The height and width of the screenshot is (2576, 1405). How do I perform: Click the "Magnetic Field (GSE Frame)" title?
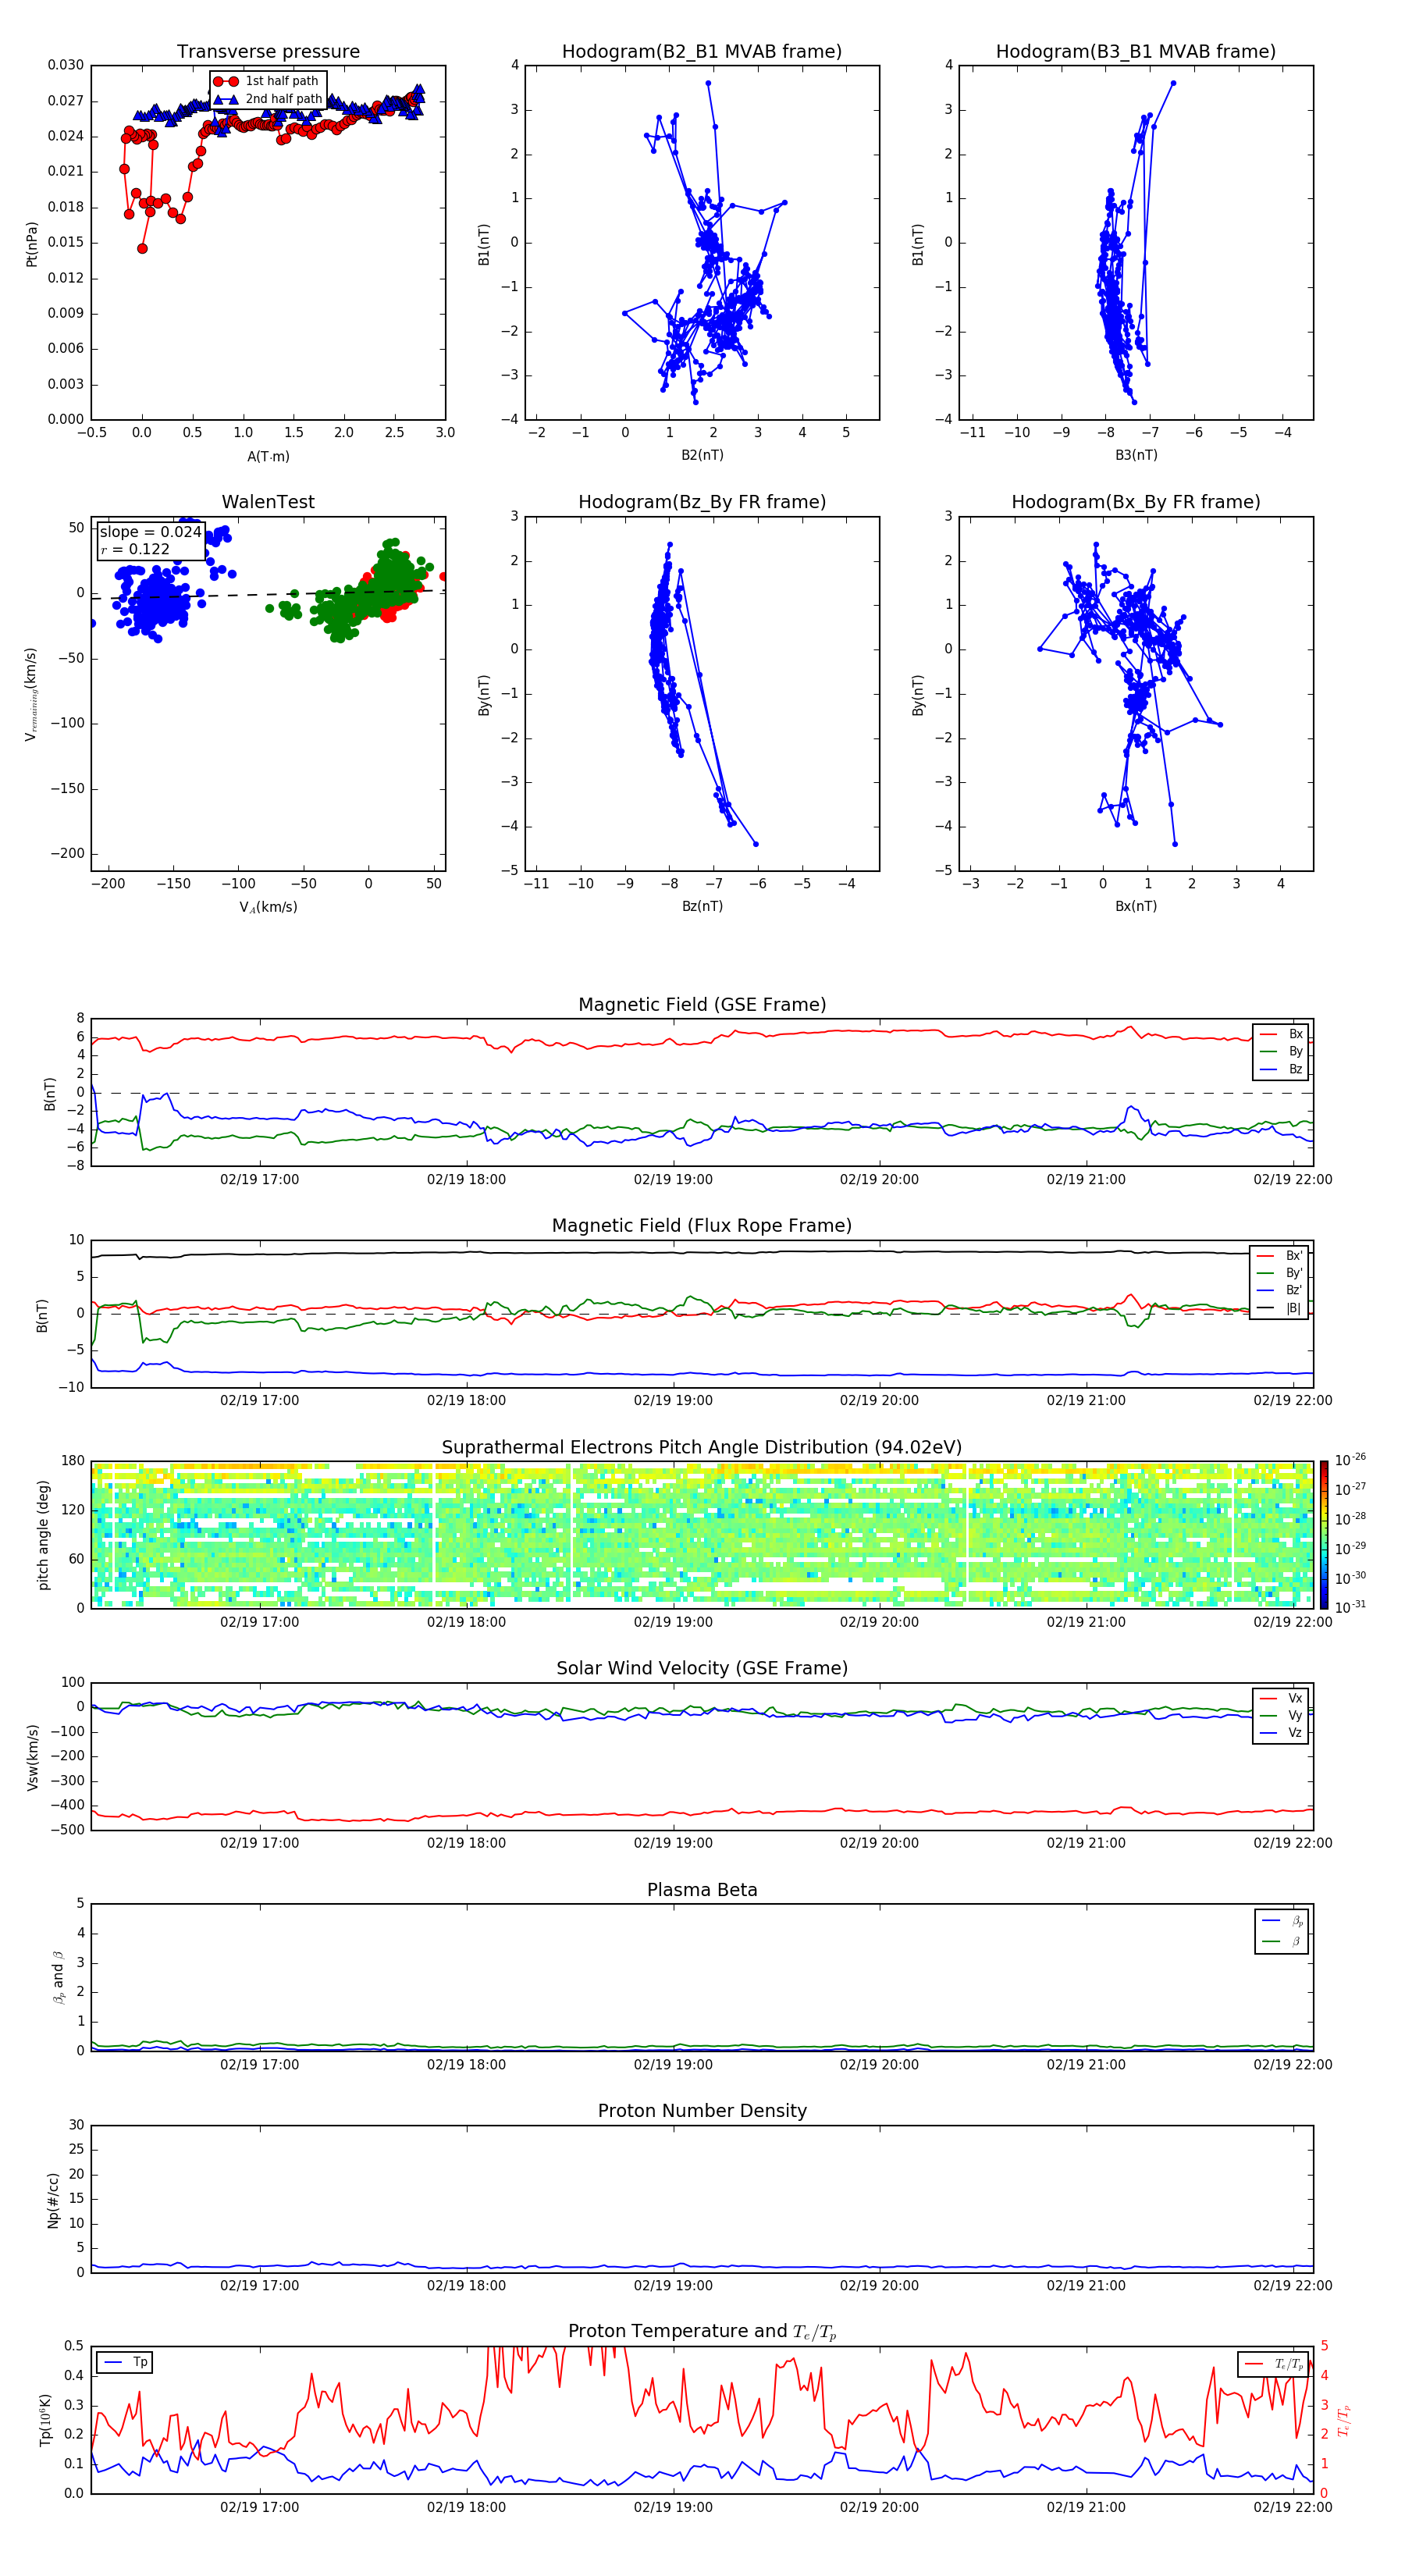click(702, 1005)
